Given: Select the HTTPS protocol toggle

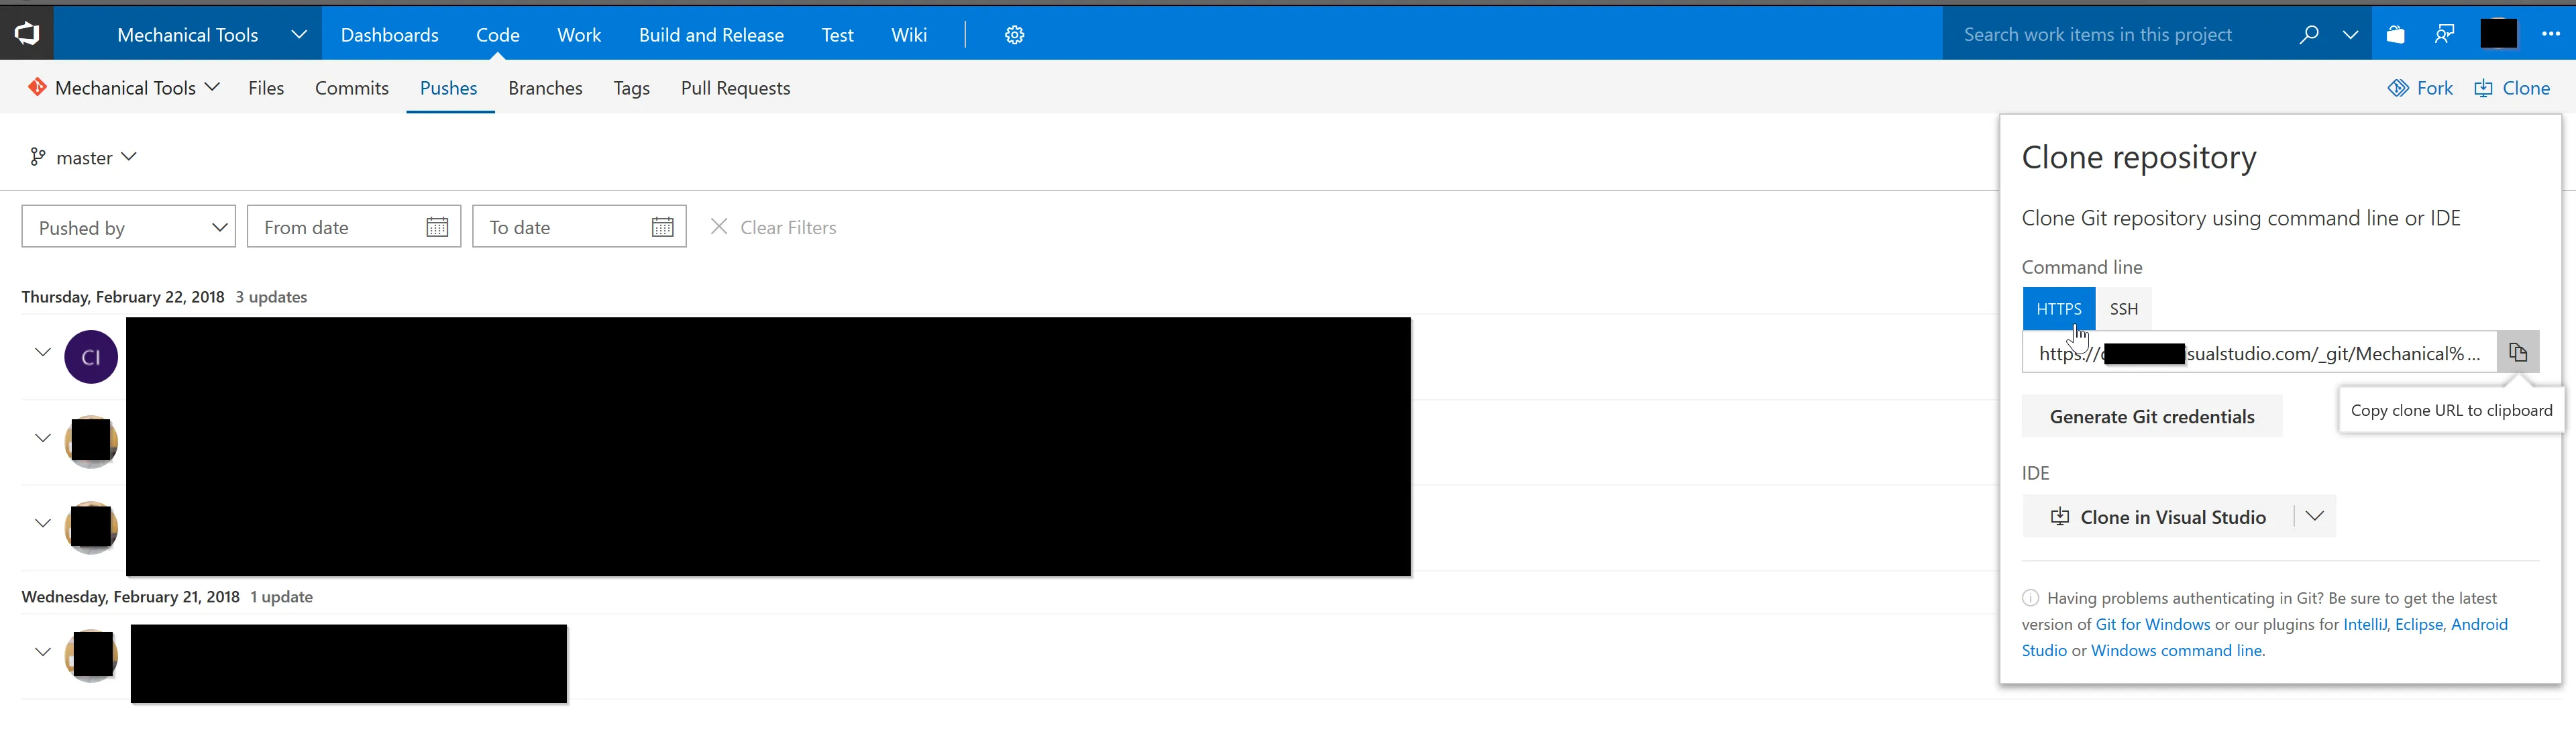Looking at the screenshot, I should click(2058, 309).
